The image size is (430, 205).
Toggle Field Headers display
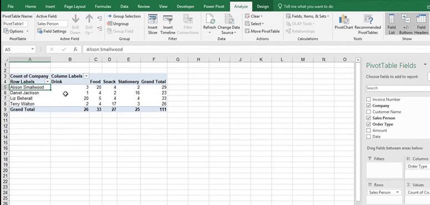421,24
